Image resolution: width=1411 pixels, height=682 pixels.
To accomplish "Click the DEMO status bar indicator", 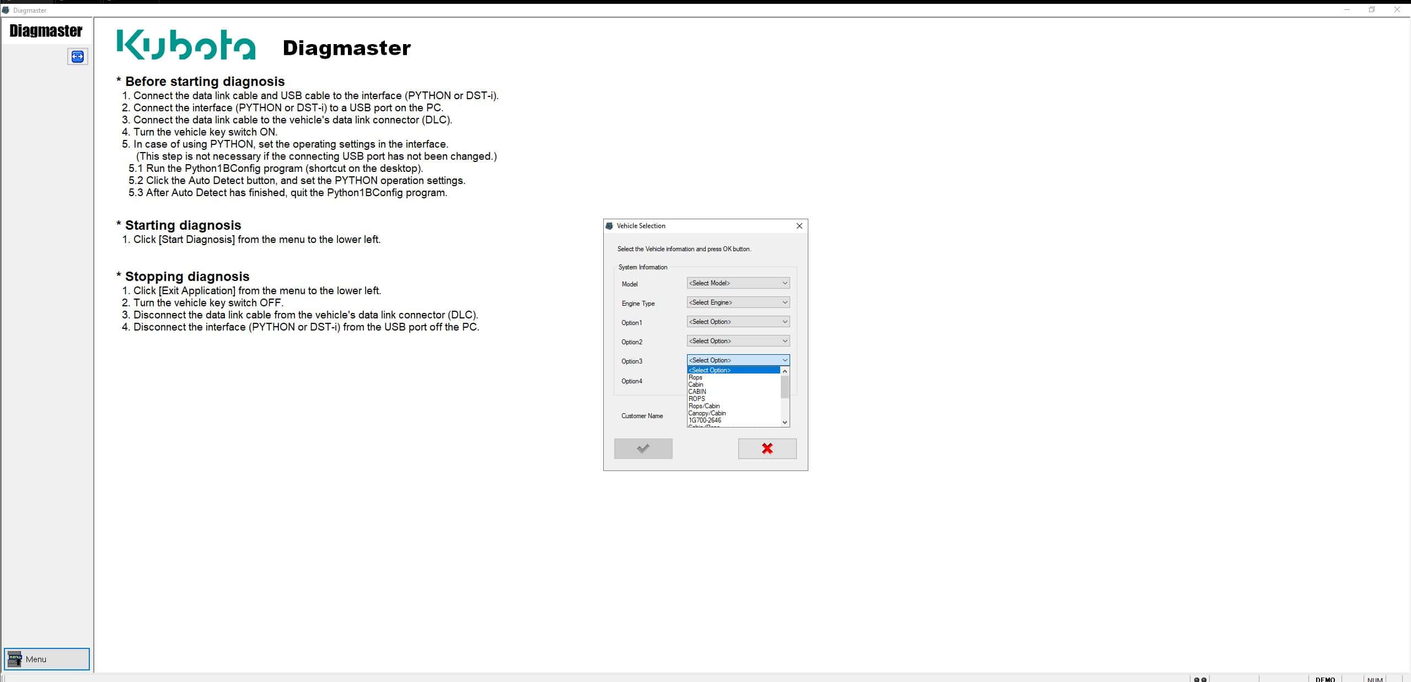I will (1325, 679).
